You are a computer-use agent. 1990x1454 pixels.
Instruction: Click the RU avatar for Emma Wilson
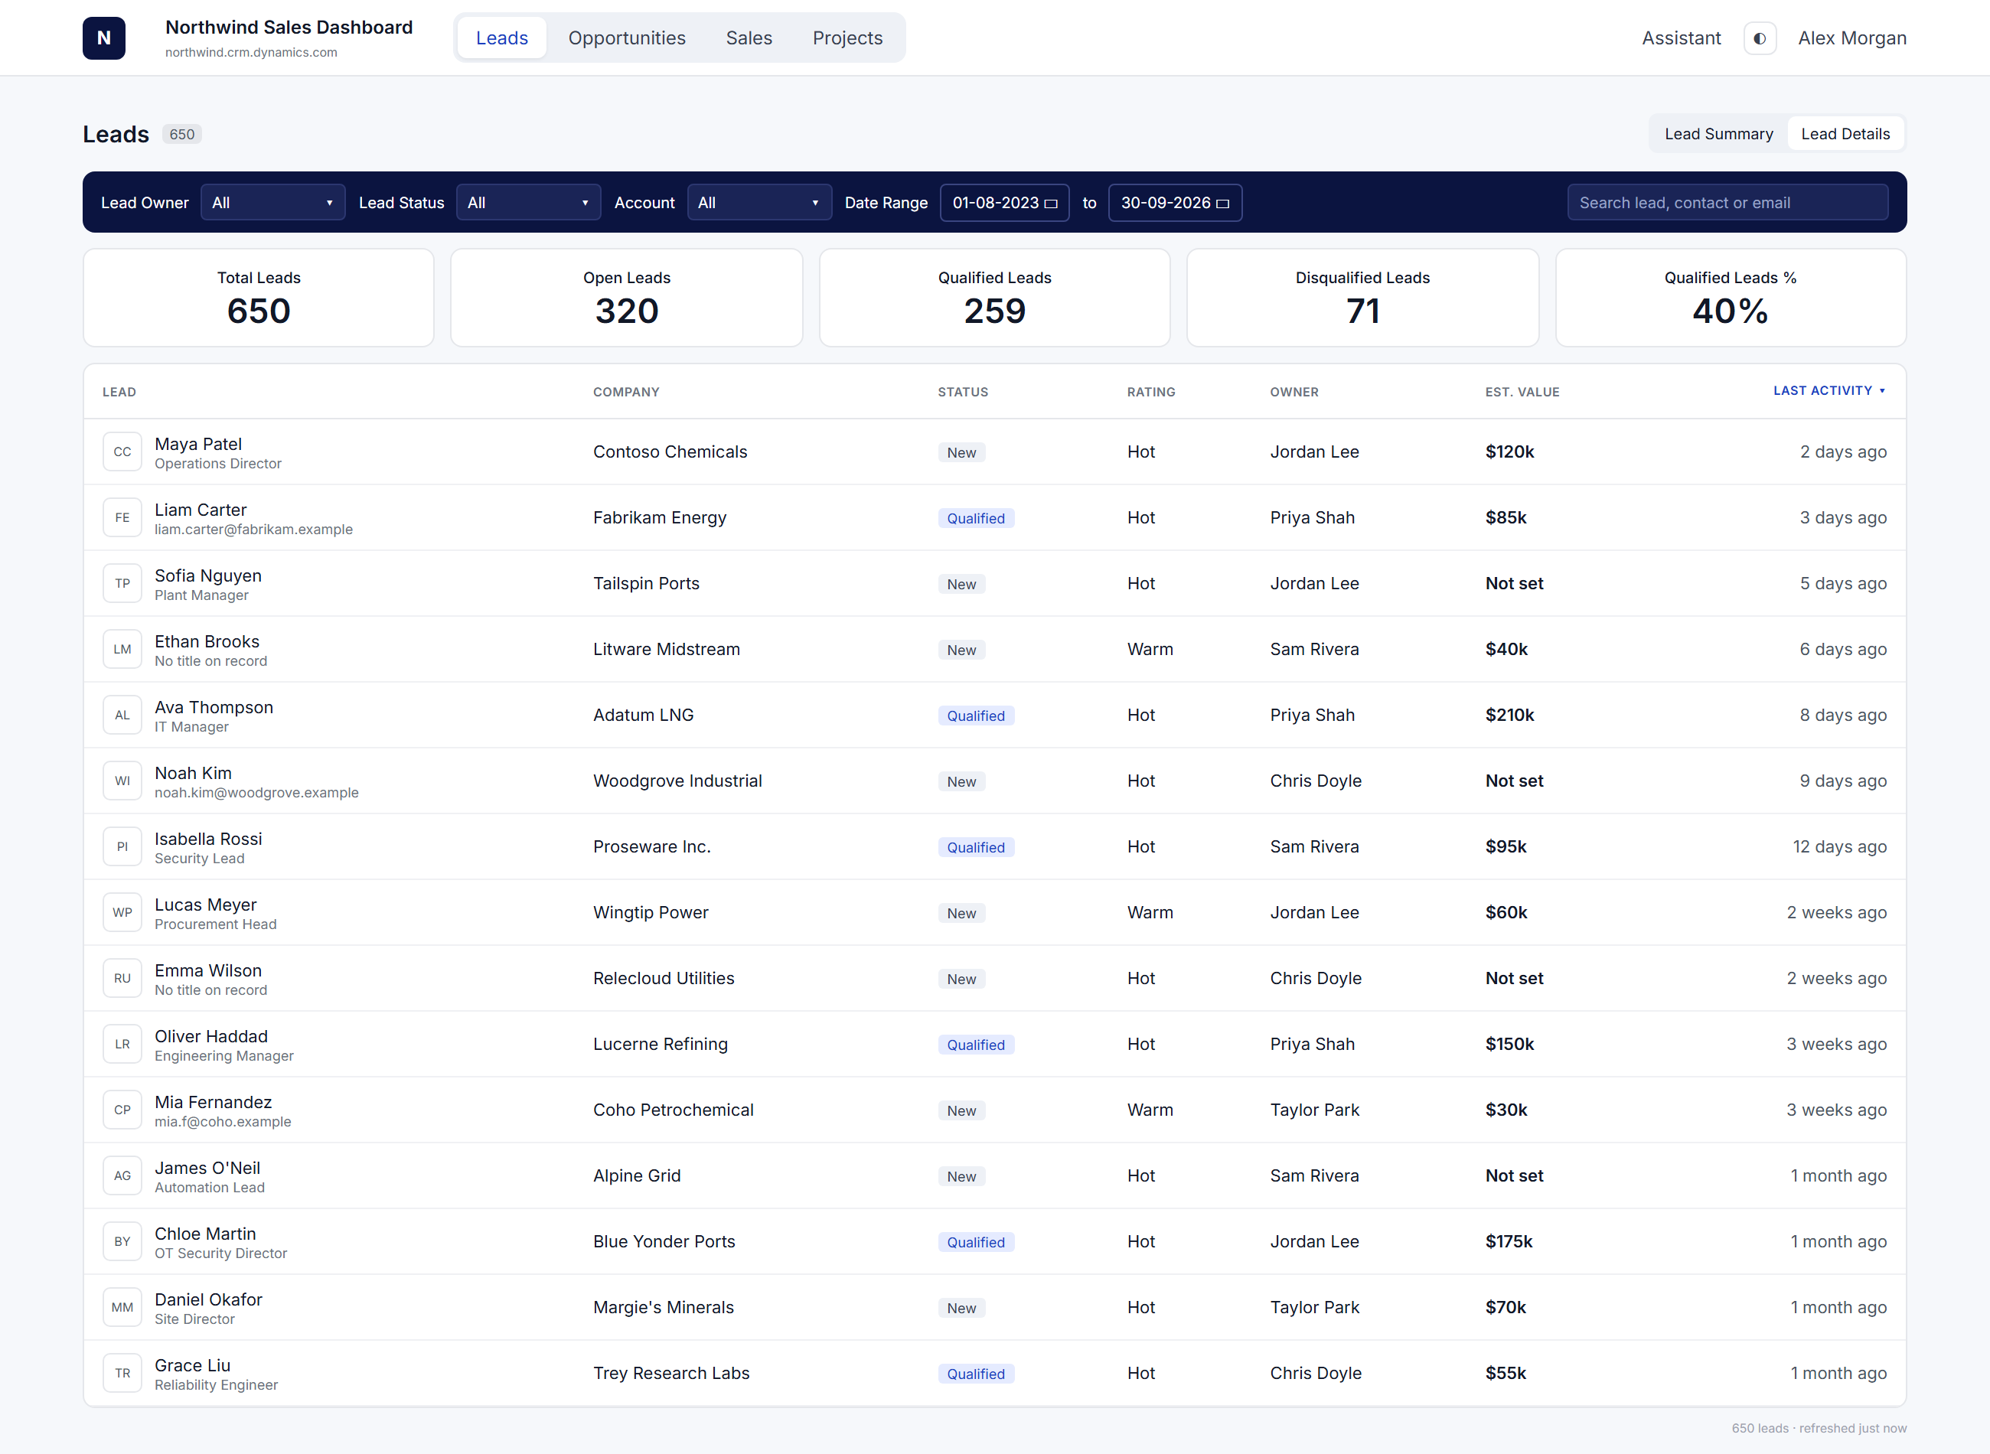122,978
